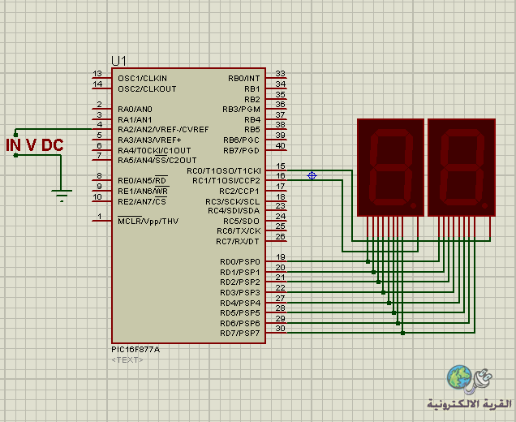
Task: Select the RE1/AN6/WR pin label
Action: (143, 191)
